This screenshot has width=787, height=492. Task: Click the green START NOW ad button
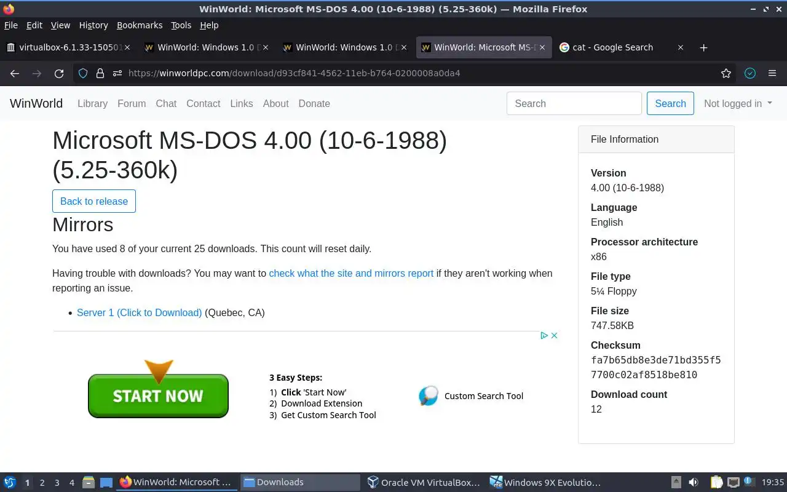tap(158, 395)
